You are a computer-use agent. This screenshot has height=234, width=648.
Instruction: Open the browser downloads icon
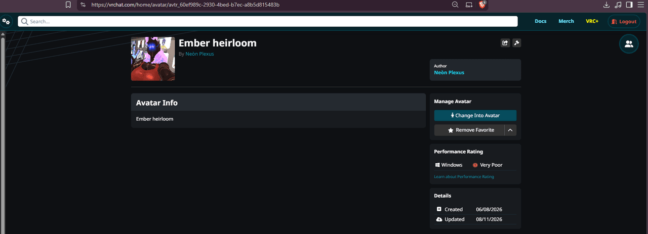pyautogui.click(x=606, y=5)
